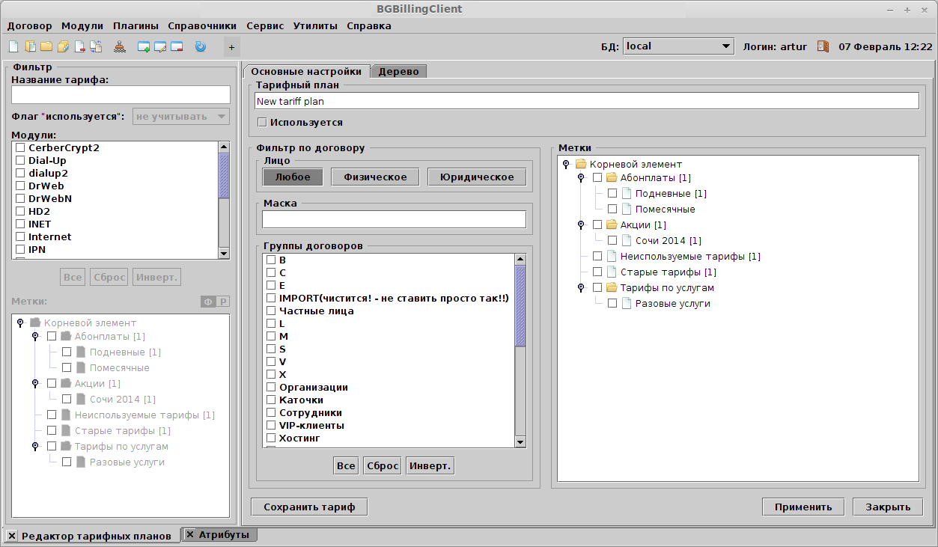Click the door logout icon next to login
This screenshot has width=938, height=547.
[823, 46]
